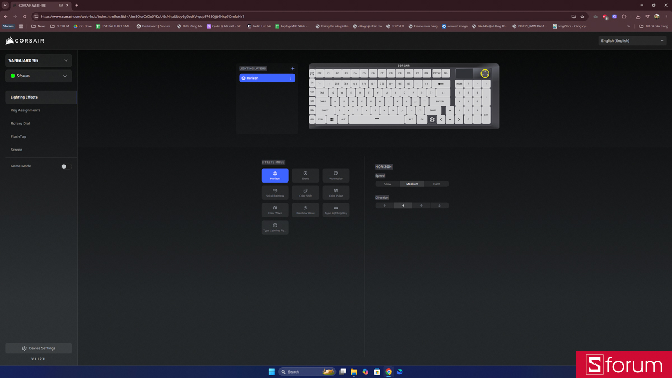This screenshot has height=378, width=672.
Task: Set Horizon speed to Fast
Action: point(436,184)
